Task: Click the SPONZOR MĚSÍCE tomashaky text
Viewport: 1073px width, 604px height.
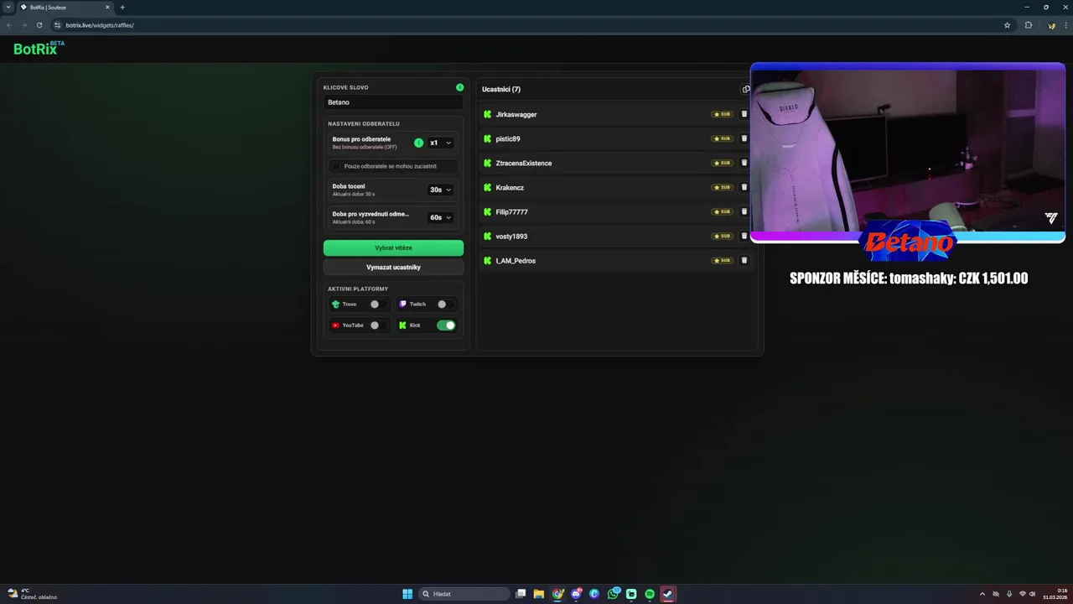Action: coord(909,279)
